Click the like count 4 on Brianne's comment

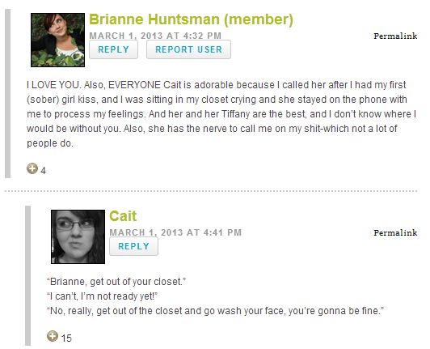[43, 171]
